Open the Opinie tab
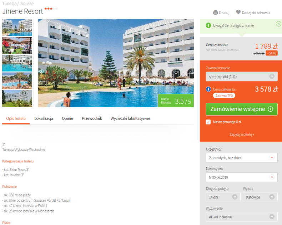The image size is (282, 225). tap(67, 118)
